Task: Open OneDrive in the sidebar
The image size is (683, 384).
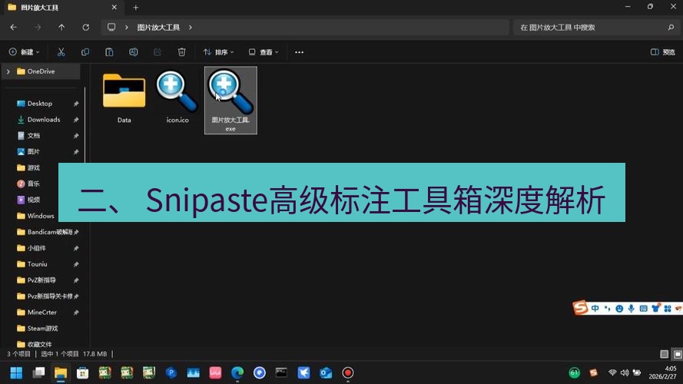Action: [x=41, y=71]
